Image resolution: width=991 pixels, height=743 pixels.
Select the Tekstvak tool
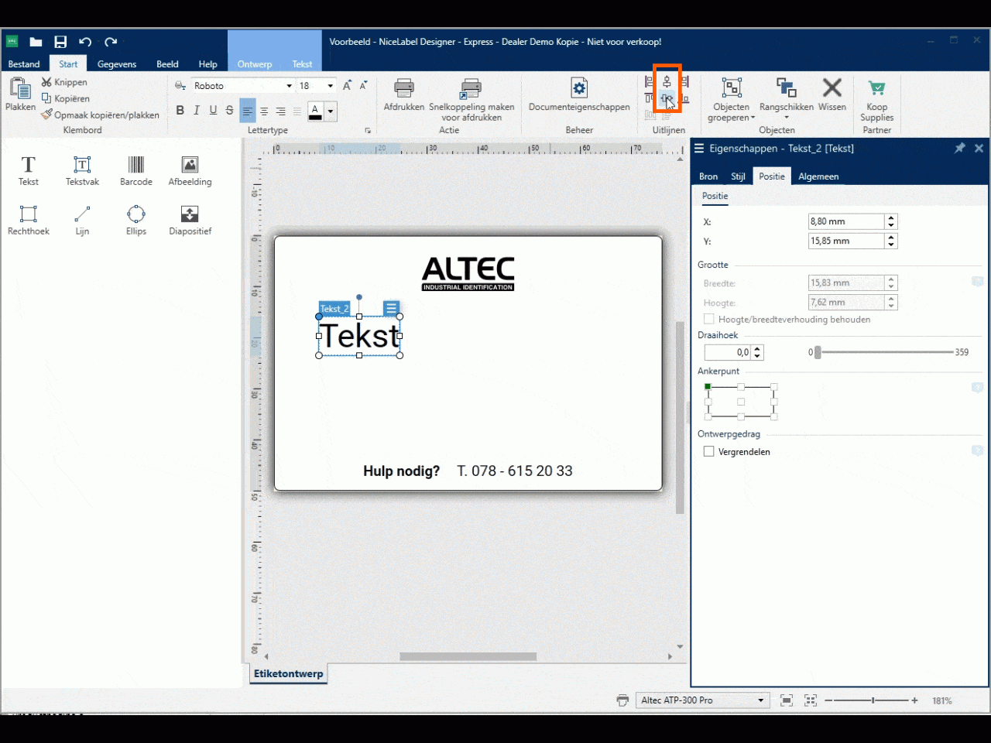point(82,170)
